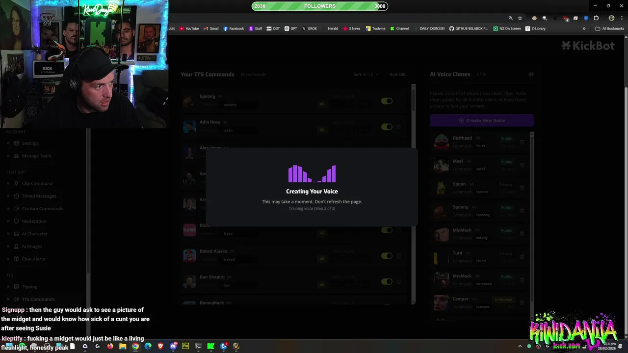Open File Explorer from the taskbar

[x=123, y=346]
